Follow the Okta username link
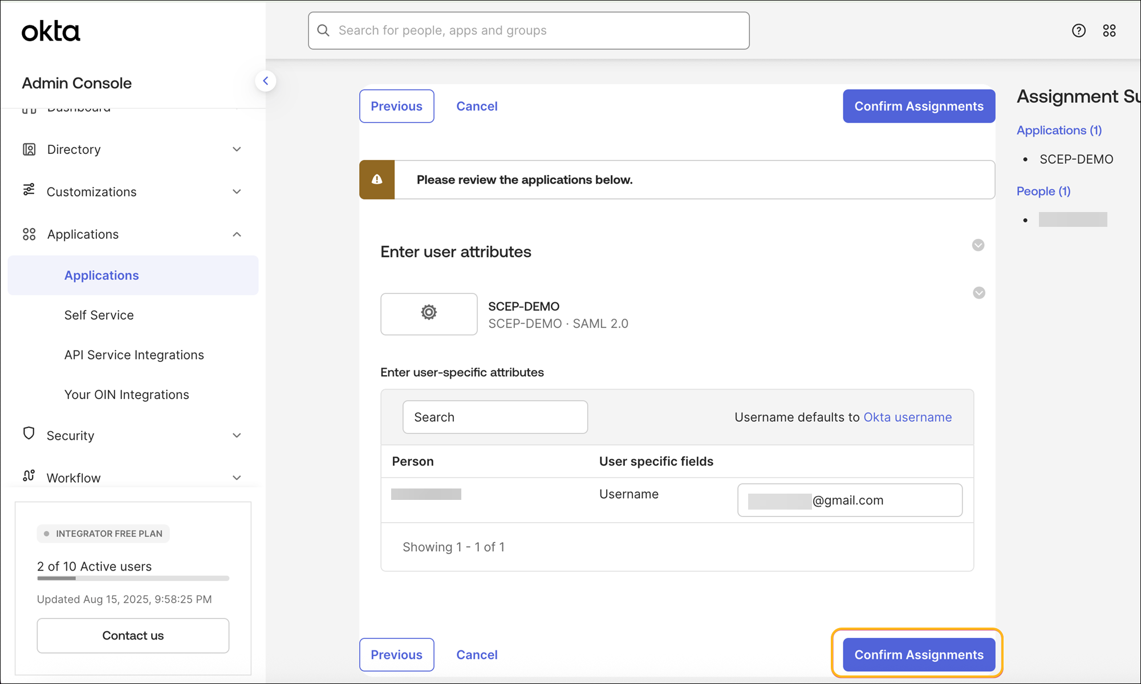This screenshot has width=1141, height=684. click(907, 417)
